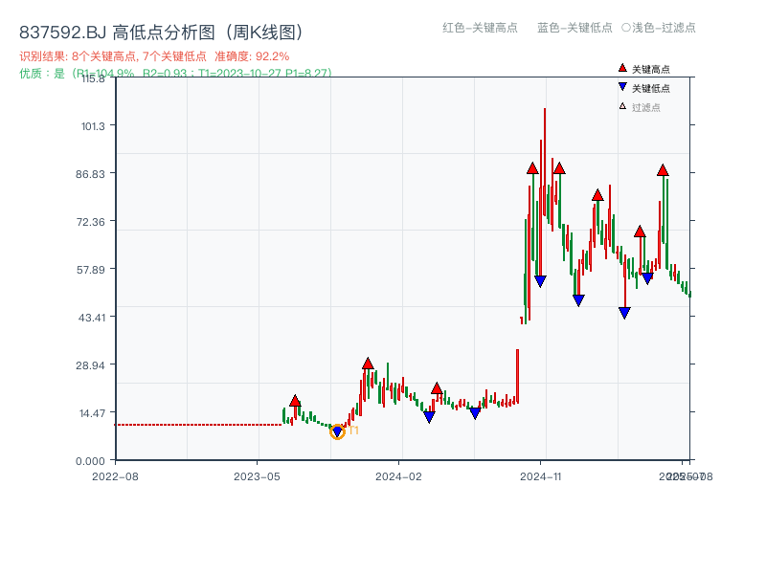Click the greyed 过滤点 legend label
Image resolution: width=766 pixels, height=574 pixels.
645,107
